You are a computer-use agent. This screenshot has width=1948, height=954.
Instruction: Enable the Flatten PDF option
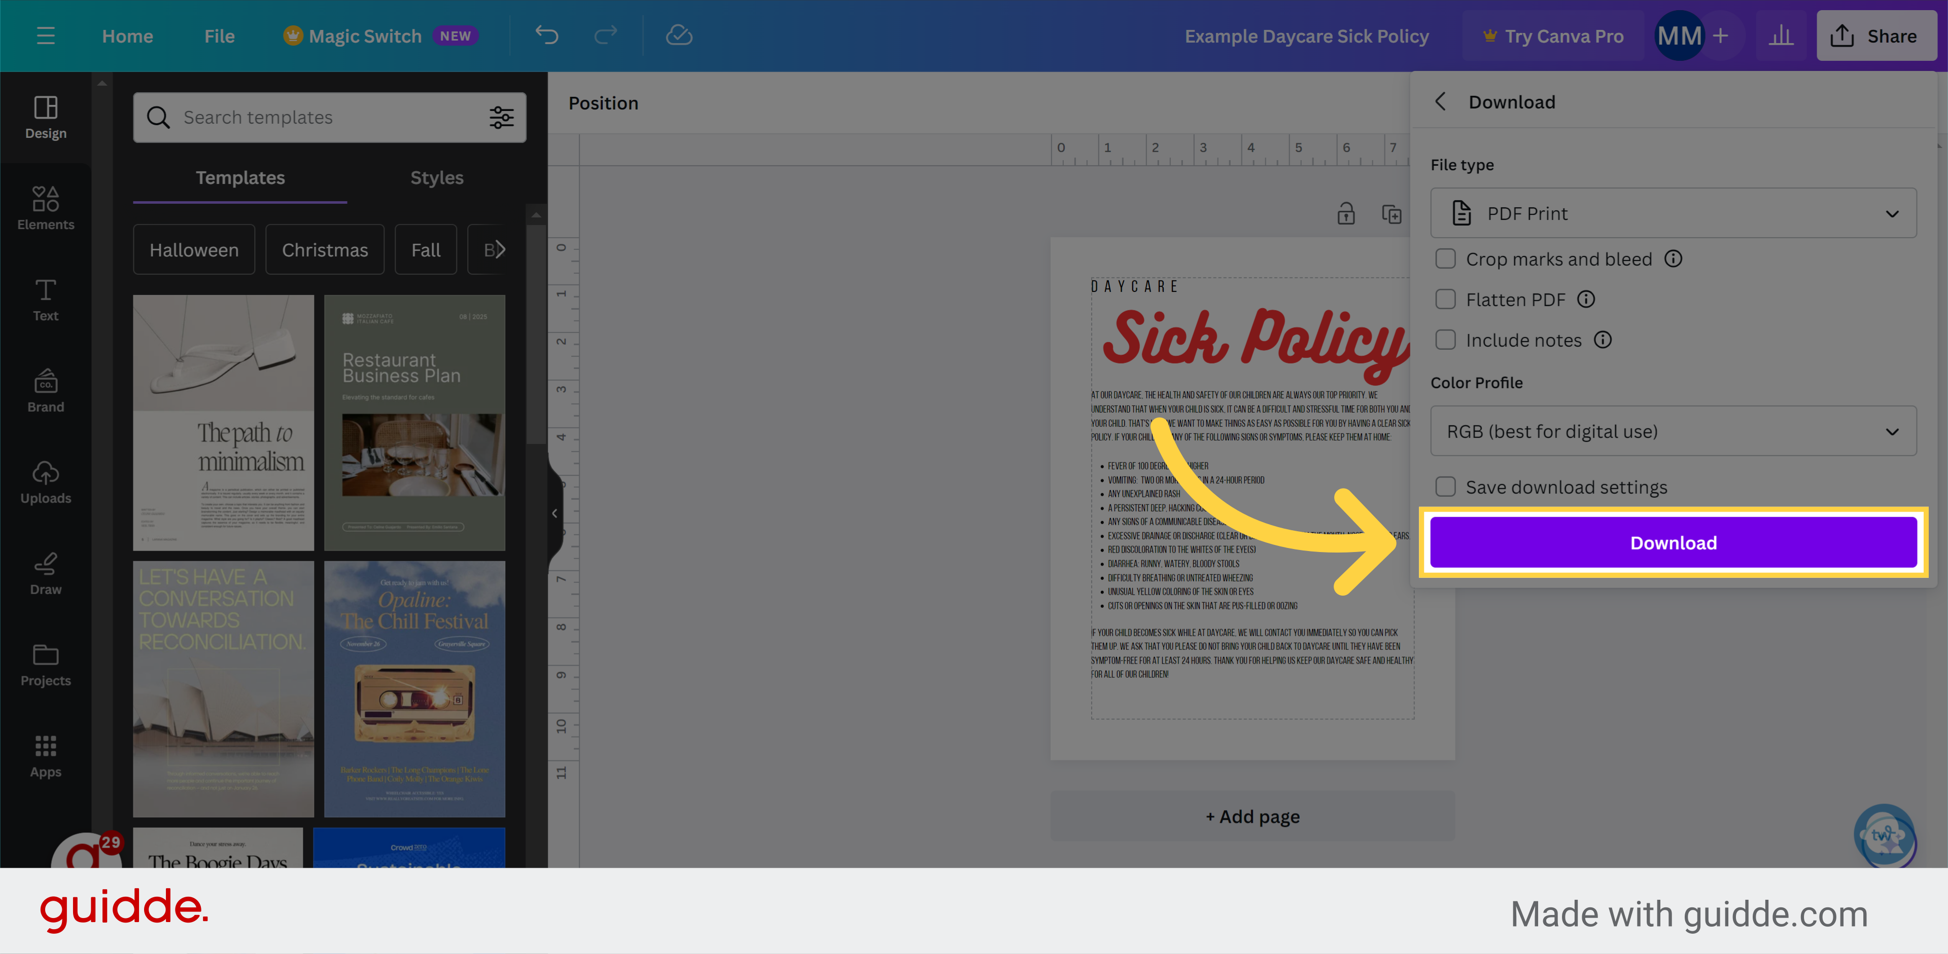pyautogui.click(x=1445, y=299)
